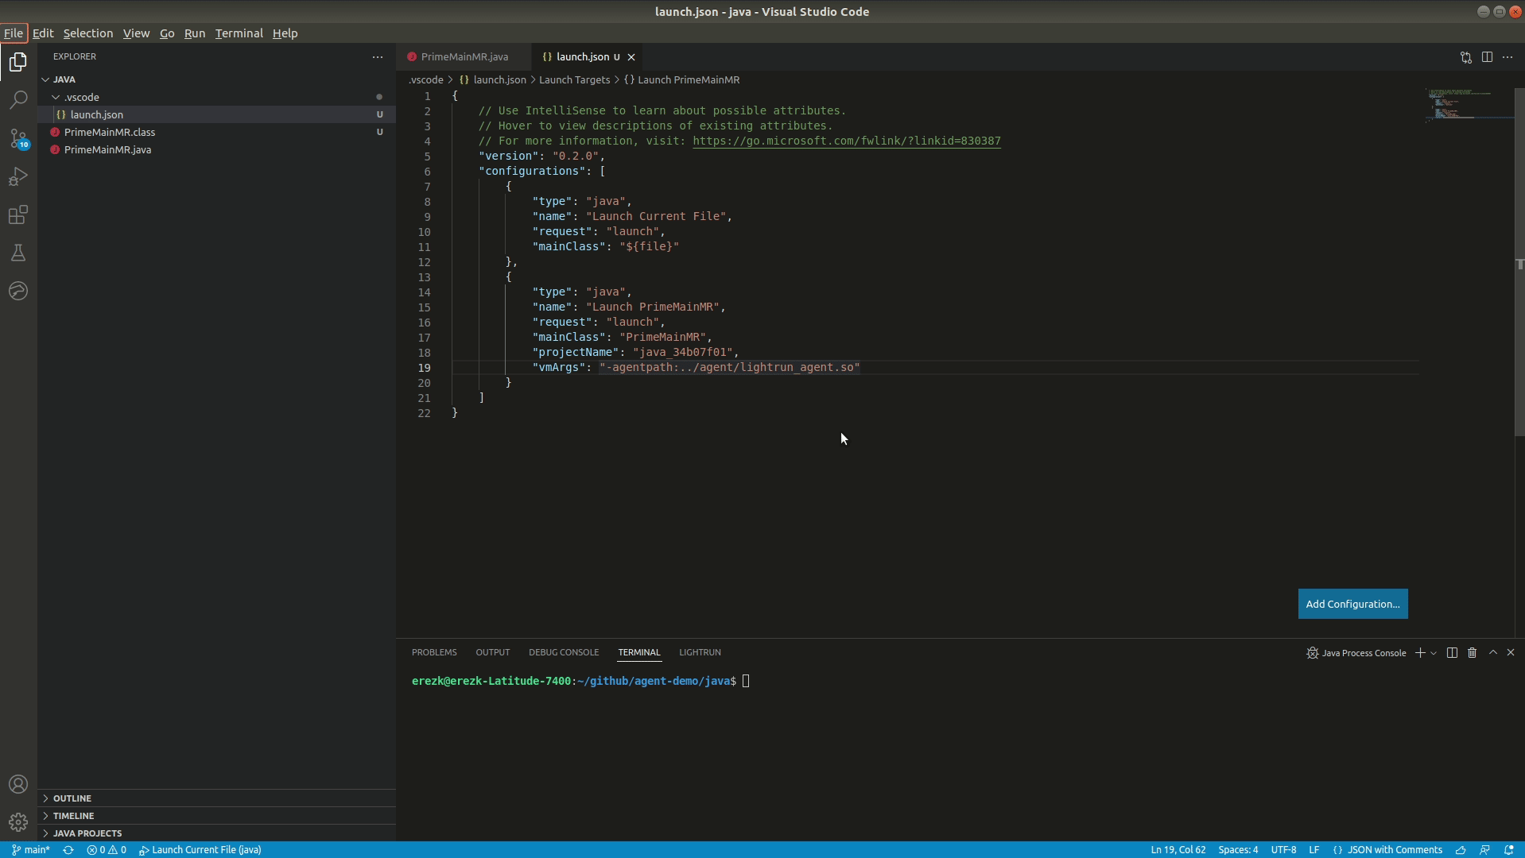This screenshot has height=858, width=1525.
Task: Switch to the DEBUG CONSOLE tab
Action: pyautogui.click(x=563, y=652)
